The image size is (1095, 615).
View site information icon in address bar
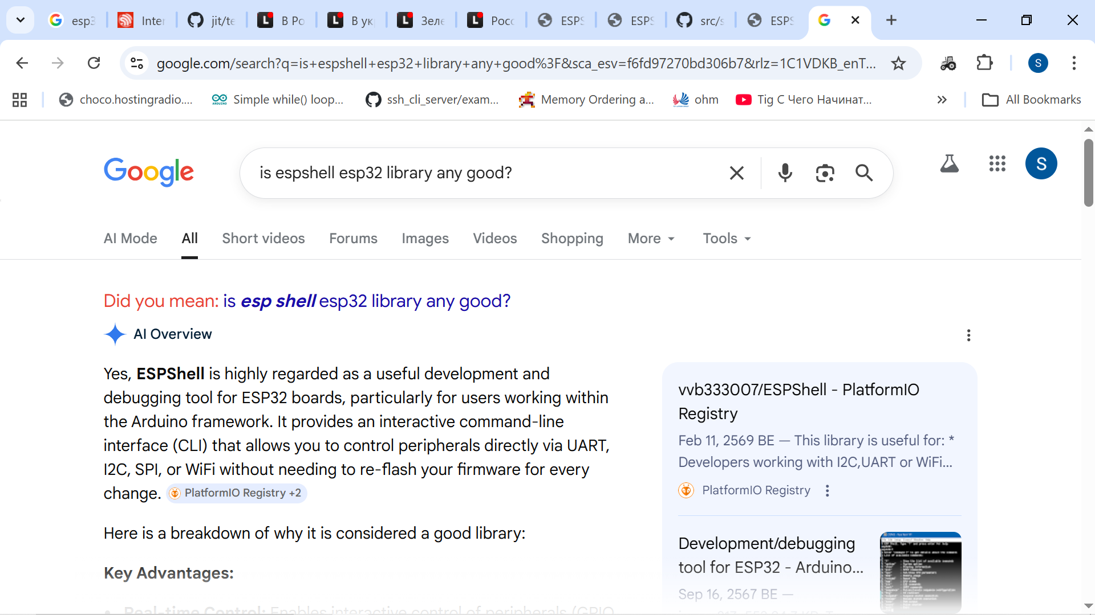137,63
